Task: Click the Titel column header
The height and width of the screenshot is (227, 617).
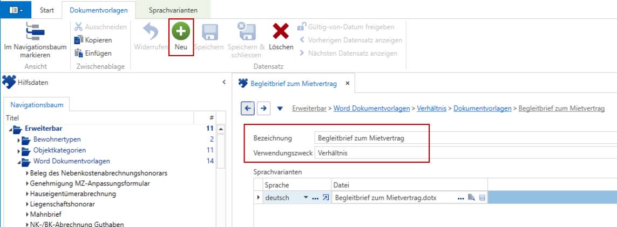Action: point(99,118)
